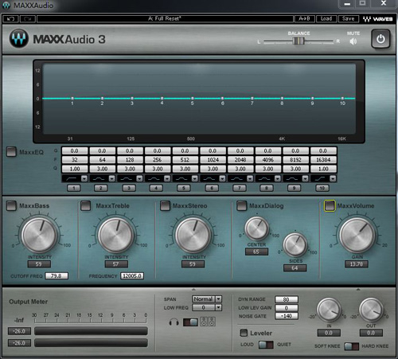398x359 pixels.
Task: Open the Low Freq dropdown
Action: [x=207, y=307]
